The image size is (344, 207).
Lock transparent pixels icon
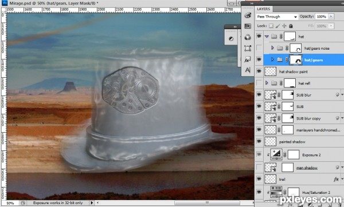point(271,26)
